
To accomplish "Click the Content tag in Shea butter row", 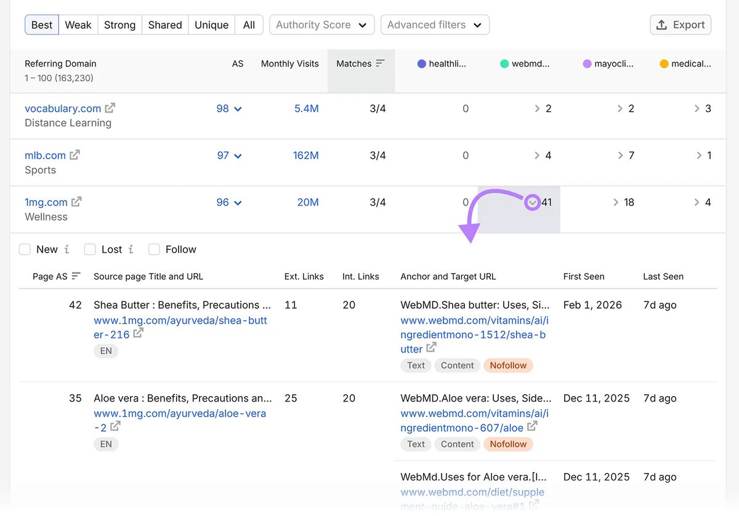I will click(x=457, y=365).
